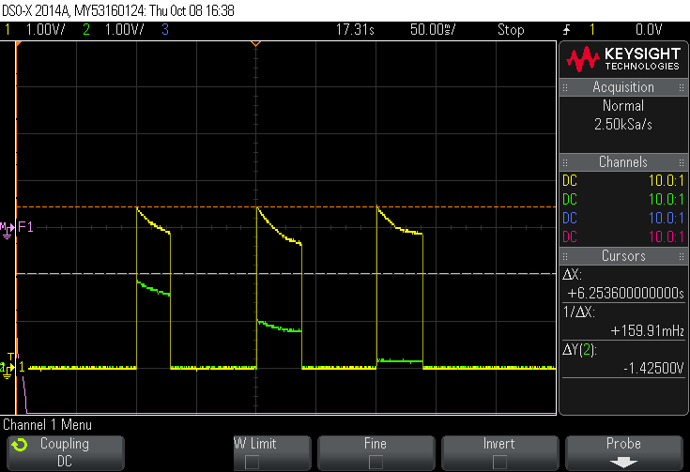Click the 17.31s time delay readout

click(355, 30)
